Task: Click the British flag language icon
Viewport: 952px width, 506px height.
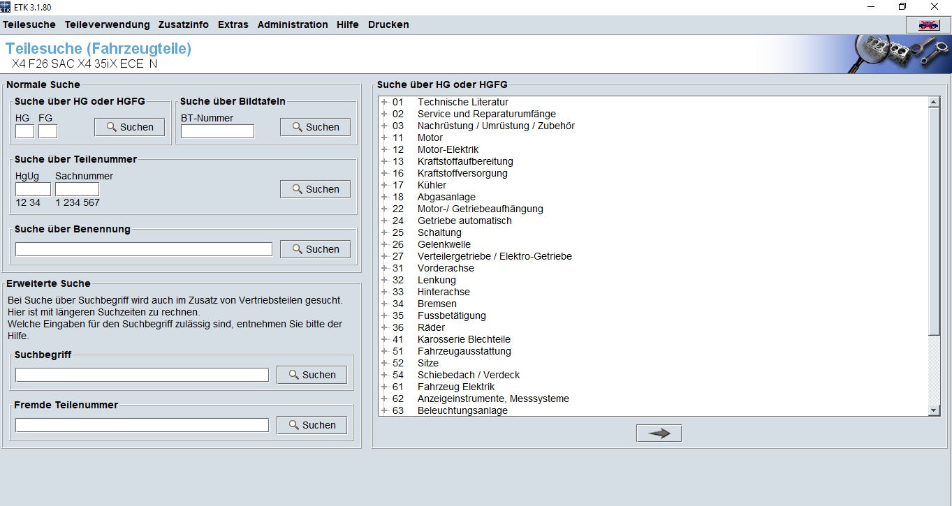Action: click(928, 25)
